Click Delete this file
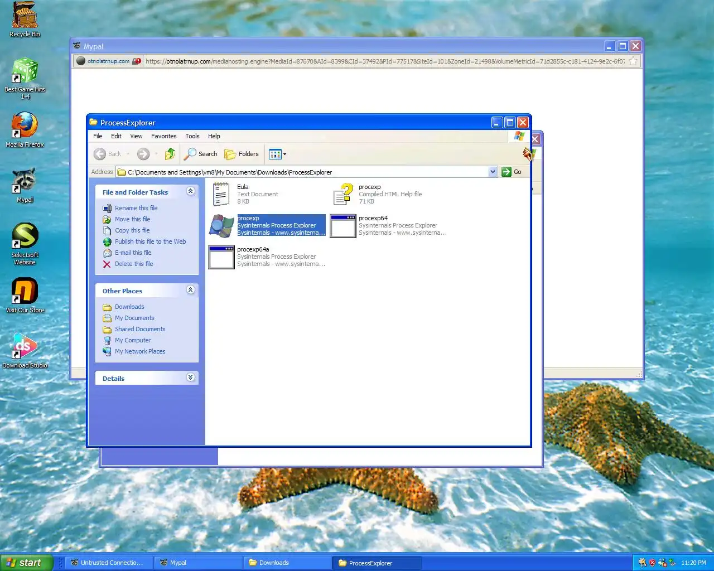This screenshot has width=714, height=571. [134, 264]
